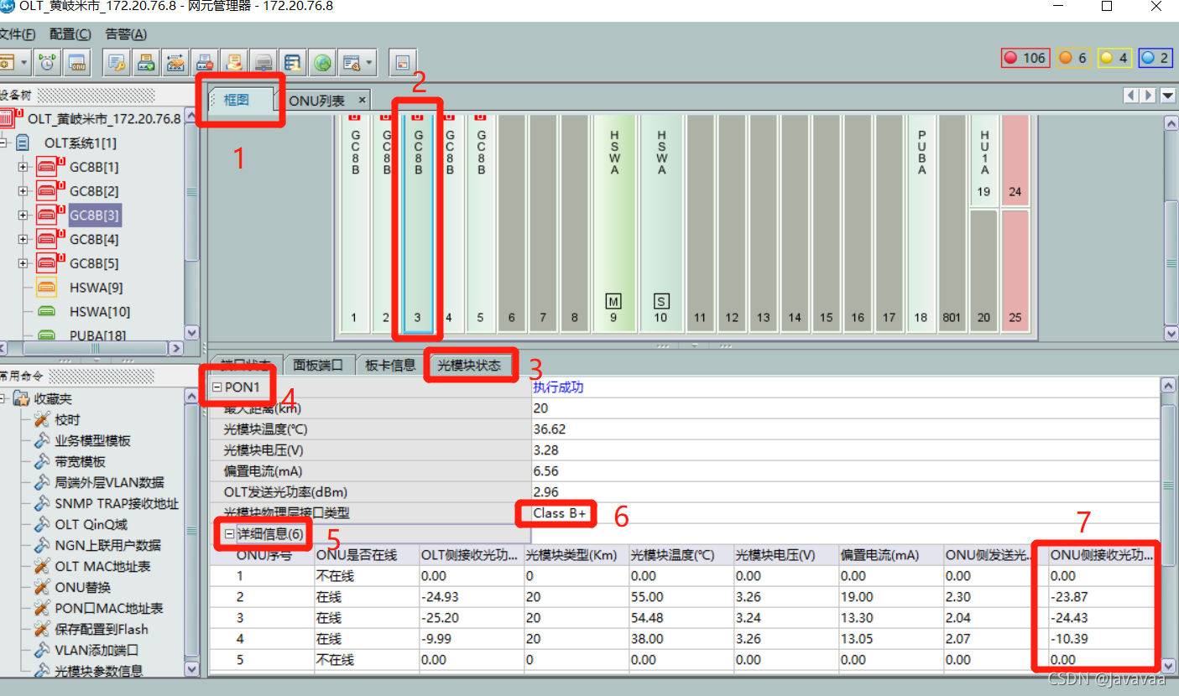The width and height of the screenshot is (1179, 696).
Task: Select the 光模块状态 tab
Action: coord(470,366)
